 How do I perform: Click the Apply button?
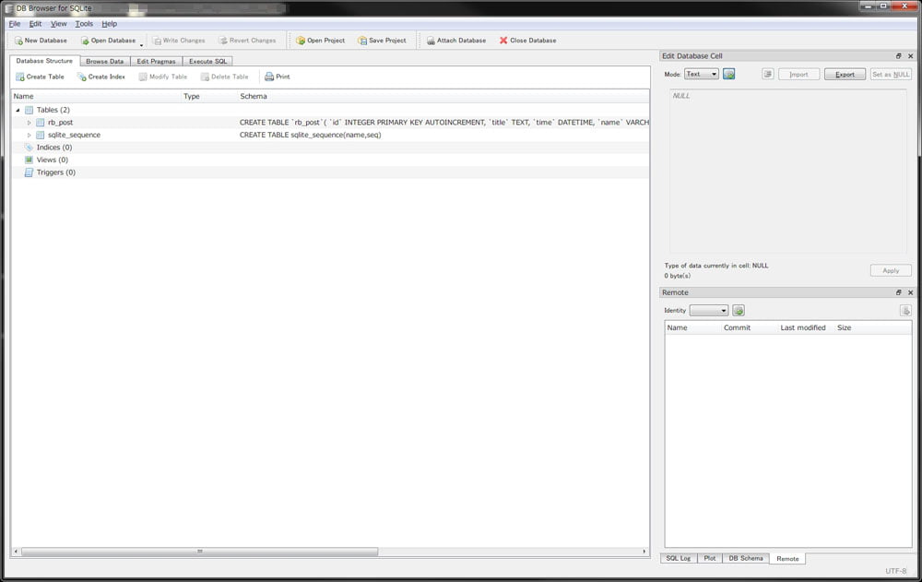(x=891, y=270)
